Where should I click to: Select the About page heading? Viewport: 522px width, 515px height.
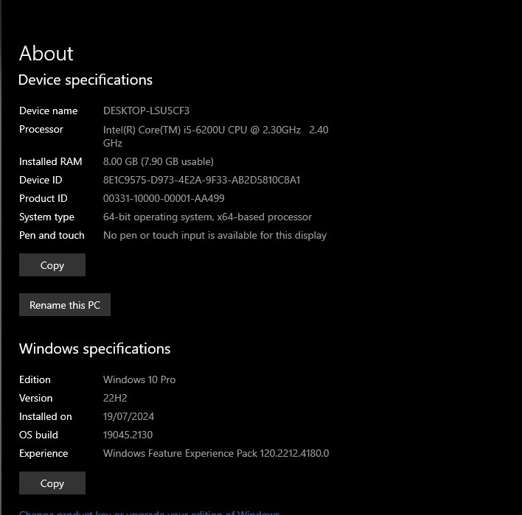click(46, 54)
